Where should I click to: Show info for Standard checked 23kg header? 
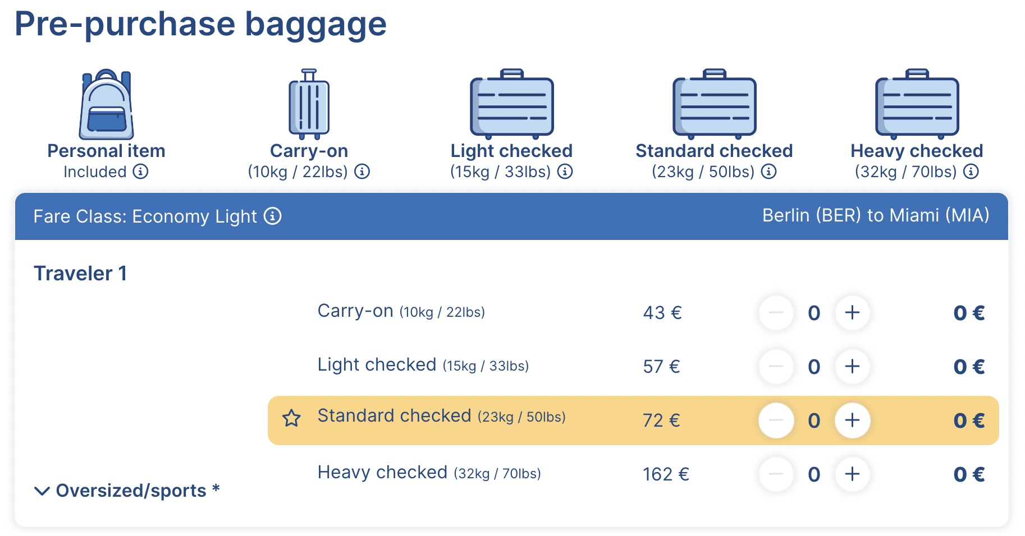point(768,172)
